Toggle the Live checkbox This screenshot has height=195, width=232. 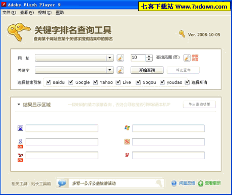(x=119, y=82)
